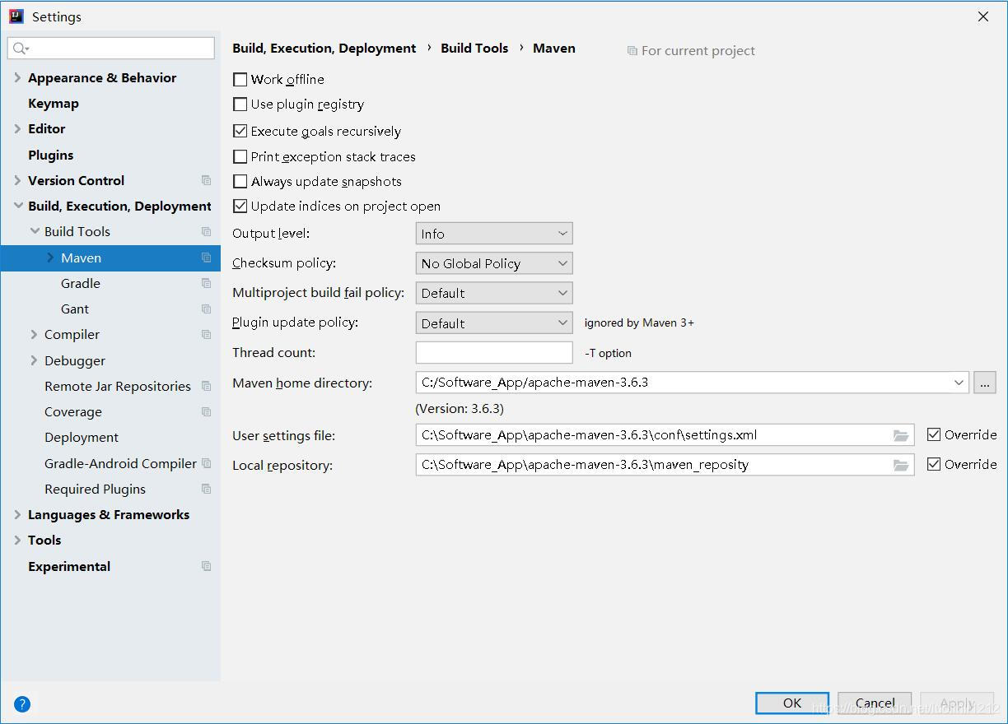Click project-level icon beside Maven row
The image size is (1008, 724).
(x=206, y=258)
